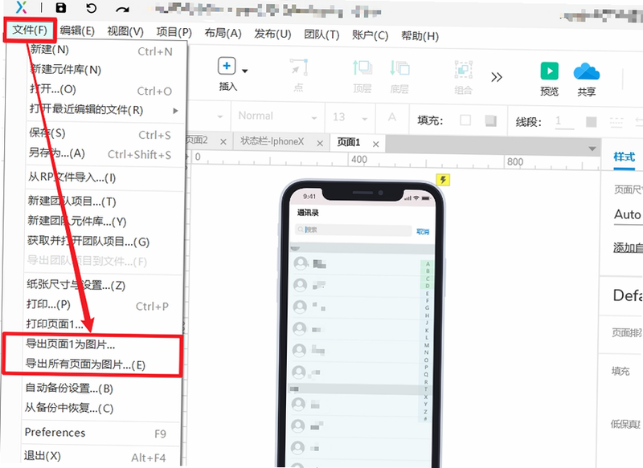The height and width of the screenshot is (468, 643).
Task: Expand more toolbar items chevron
Action: pos(497,77)
